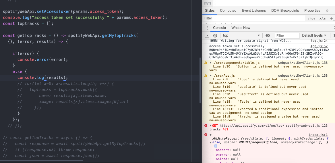The height and width of the screenshot is (163, 335).
Task: Click the 'if(error) {' code line
Action: tap(26, 54)
